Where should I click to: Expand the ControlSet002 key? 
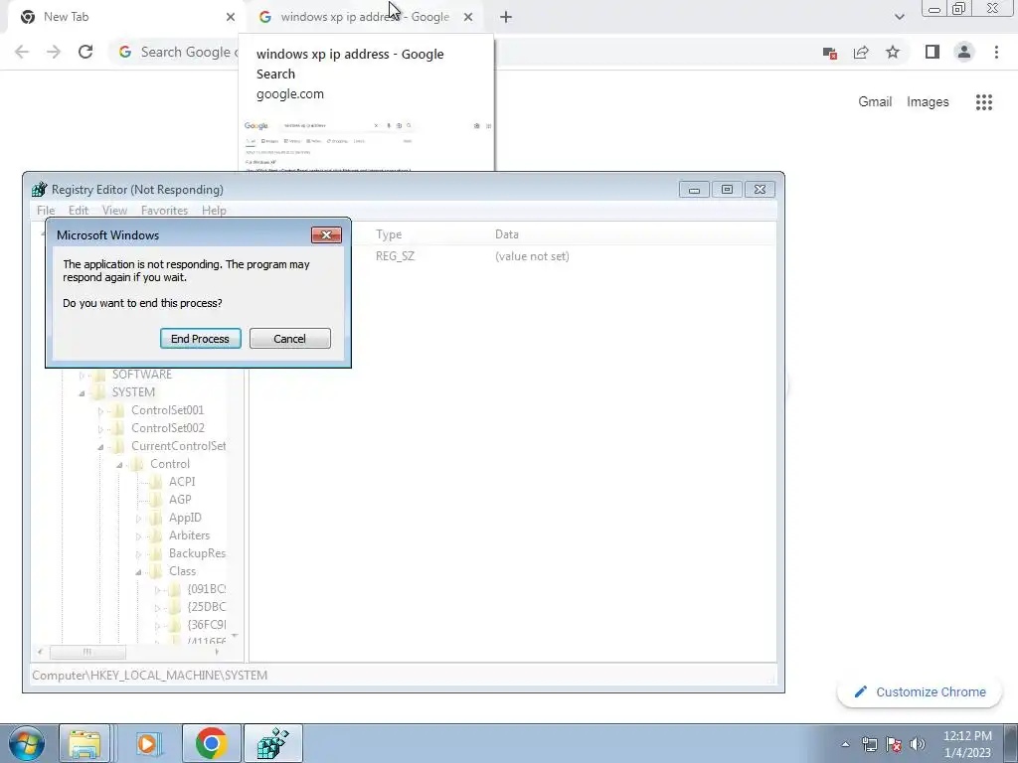[100, 429]
